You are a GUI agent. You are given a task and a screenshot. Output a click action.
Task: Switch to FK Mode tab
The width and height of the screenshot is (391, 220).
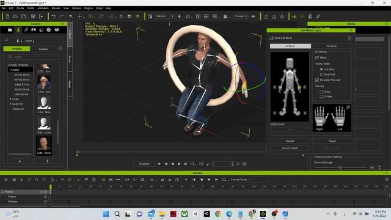[332, 46]
